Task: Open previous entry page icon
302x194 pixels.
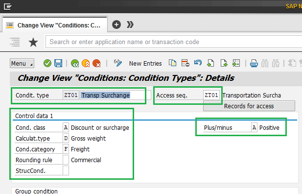Action: point(210,63)
